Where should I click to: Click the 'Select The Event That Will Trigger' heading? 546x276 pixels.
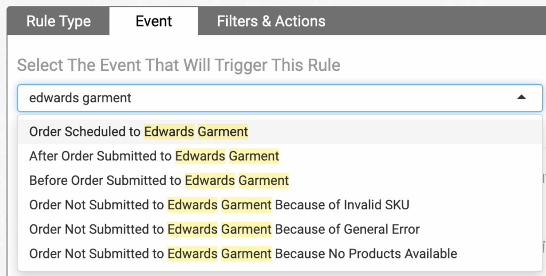point(179,65)
